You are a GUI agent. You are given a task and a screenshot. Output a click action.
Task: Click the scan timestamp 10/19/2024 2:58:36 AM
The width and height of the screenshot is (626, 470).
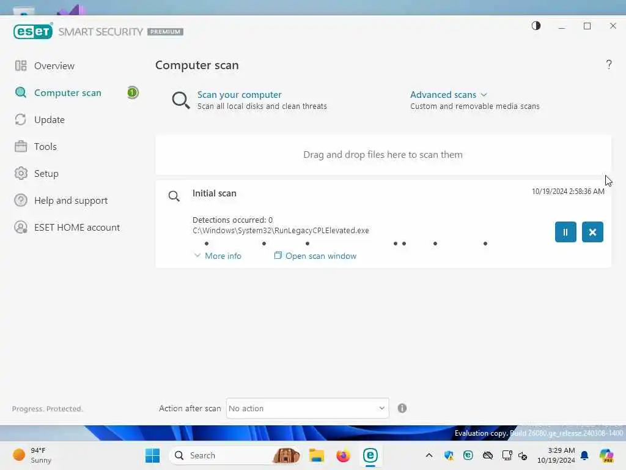(x=568, y=192)
